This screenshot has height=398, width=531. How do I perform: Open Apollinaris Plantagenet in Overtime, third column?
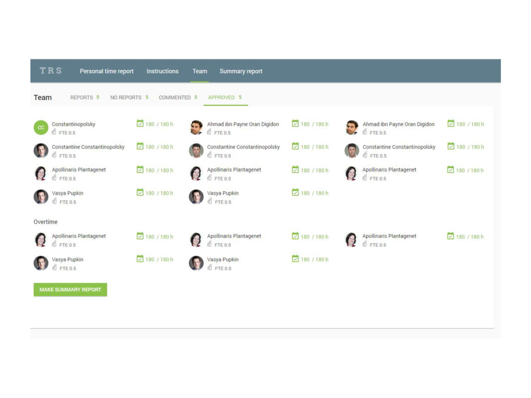pos(389,236)
